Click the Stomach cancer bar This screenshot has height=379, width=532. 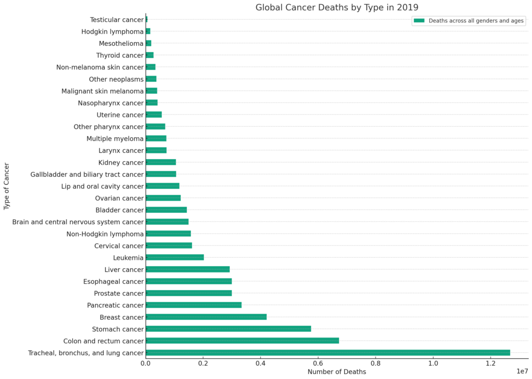tap(228, 329)
